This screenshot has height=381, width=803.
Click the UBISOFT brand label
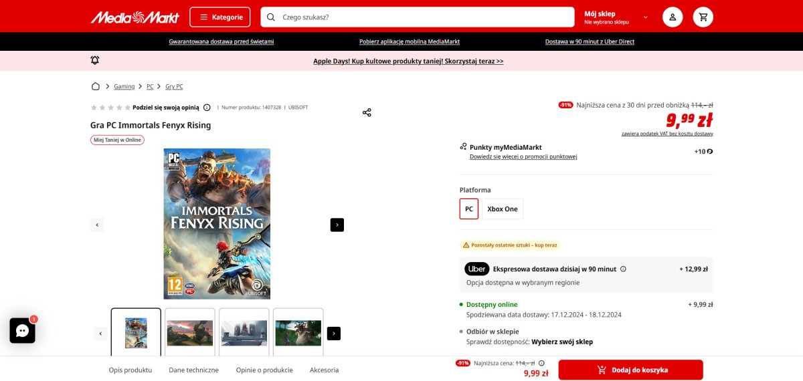298,107
